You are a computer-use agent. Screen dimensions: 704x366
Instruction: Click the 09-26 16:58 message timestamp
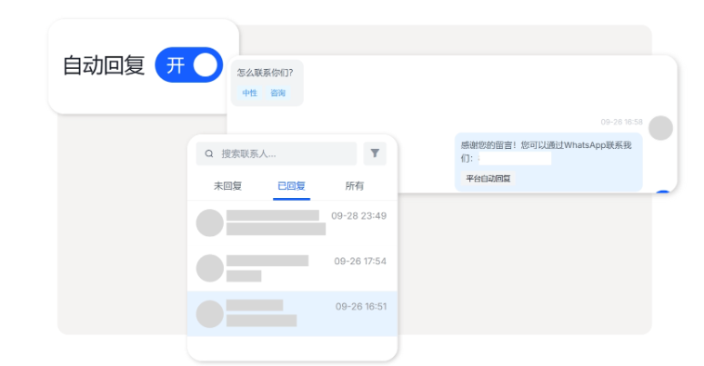[x=621, y=122]
